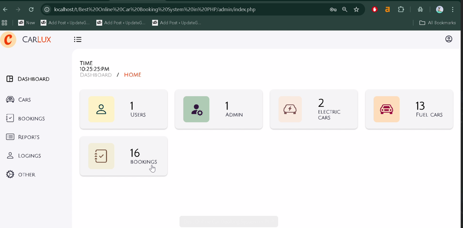Viewport: 463px width, 228px height.
Task: Click the CarLux brand name
Action: (x=37, y=39)
